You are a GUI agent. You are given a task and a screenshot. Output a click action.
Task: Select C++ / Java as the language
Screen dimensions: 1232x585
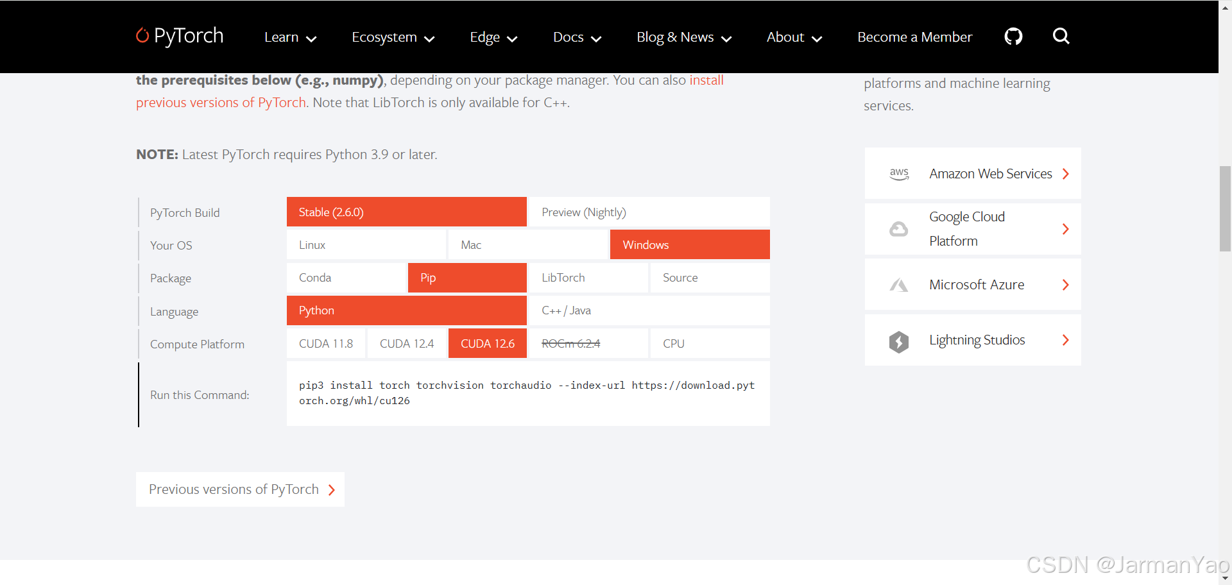click(x=649, y=310)
